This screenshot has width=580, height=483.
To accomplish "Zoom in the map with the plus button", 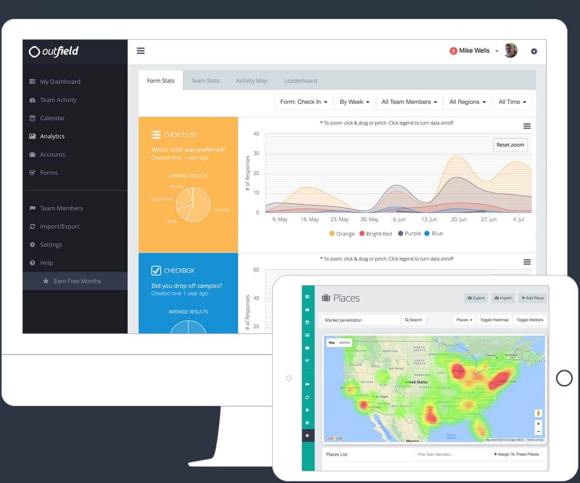I will (x=538, y=424).
